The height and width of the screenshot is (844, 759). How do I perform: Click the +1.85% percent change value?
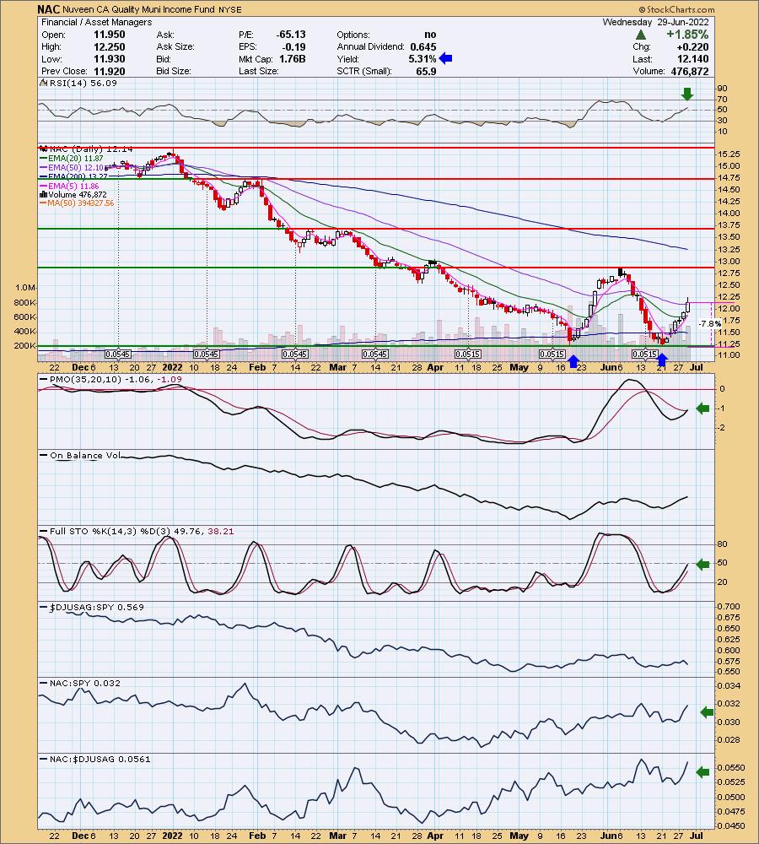(x=687, y=35)
